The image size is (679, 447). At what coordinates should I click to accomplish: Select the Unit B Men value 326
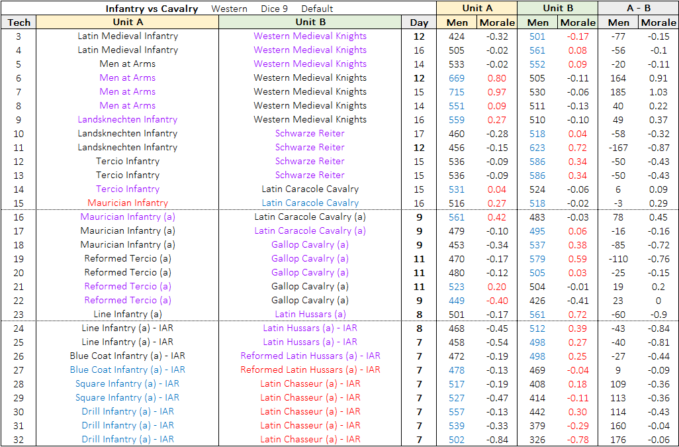point(537,440)
